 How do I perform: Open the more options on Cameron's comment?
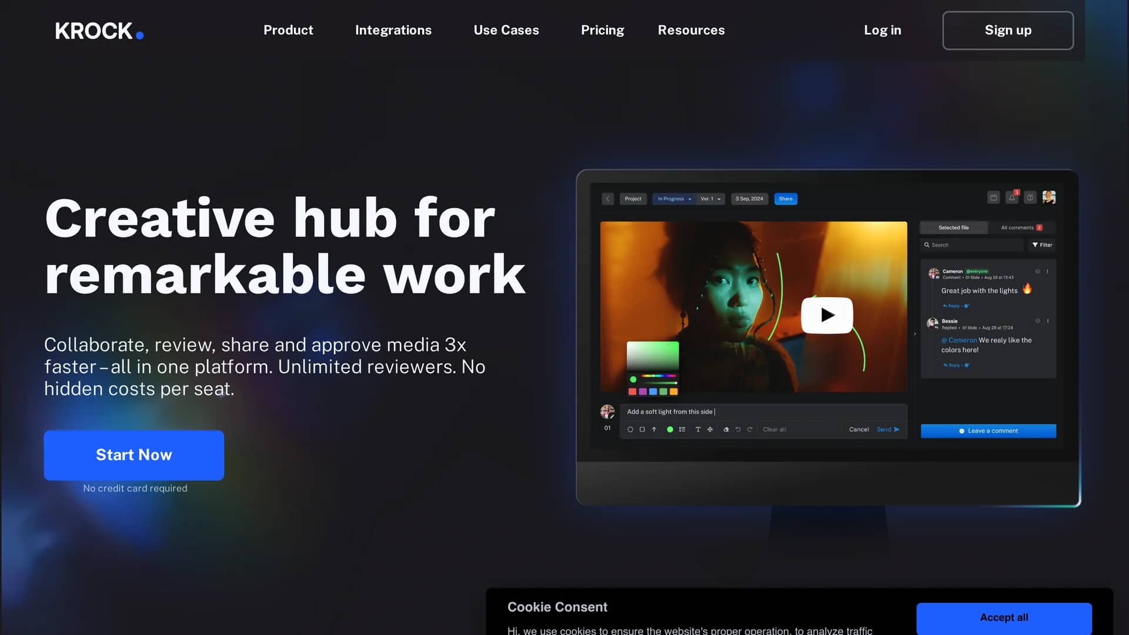[x=1047, y=271]
